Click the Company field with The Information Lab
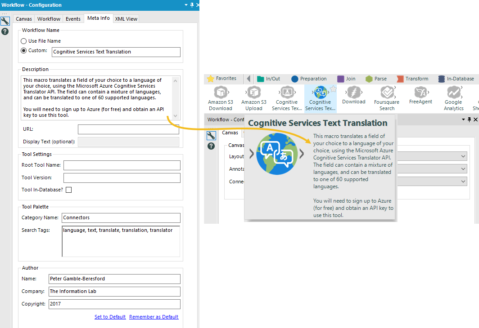Image resolution: width=479 pixels, height=328 pixels. point(114,292)
